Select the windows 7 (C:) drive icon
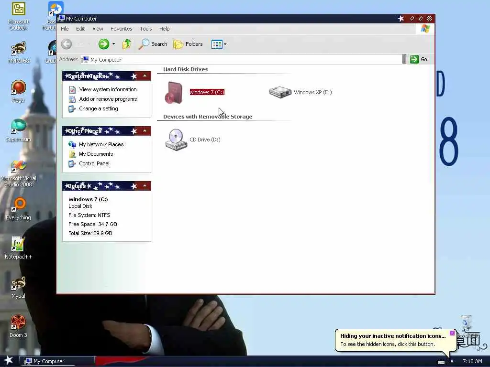 pos(174,92)
